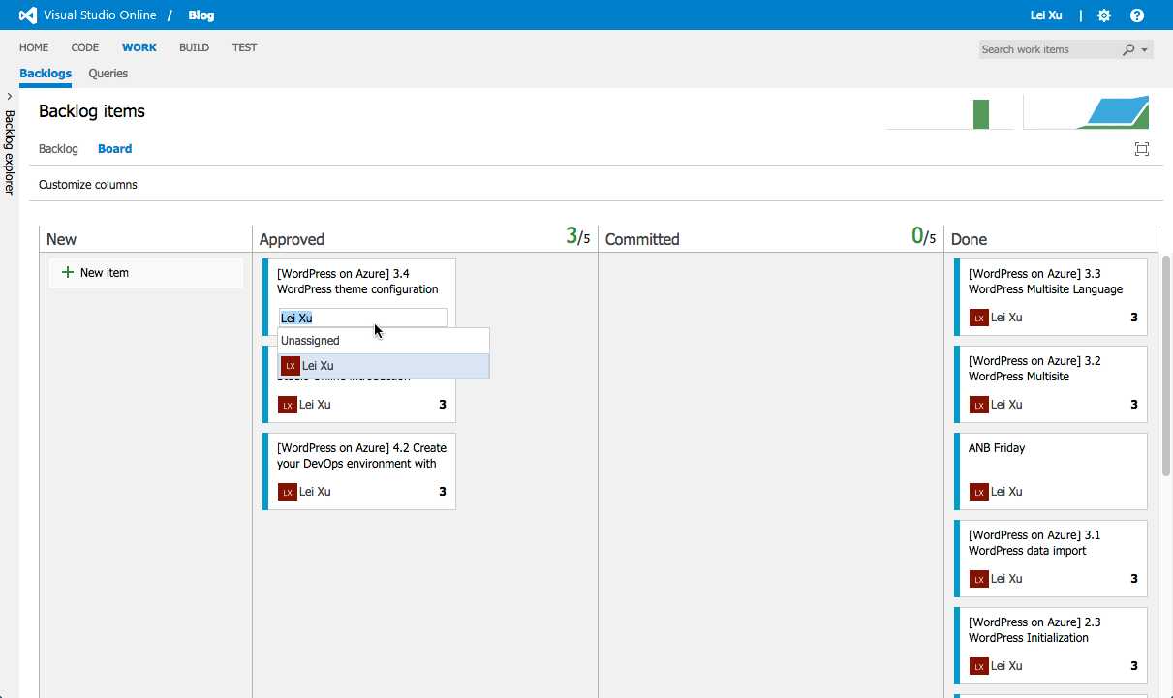The width and height of the screenshot is (1173, 698).
Task: Click LX avatar on 3.2 WordPress Multisite card
Action: point(978,405)
